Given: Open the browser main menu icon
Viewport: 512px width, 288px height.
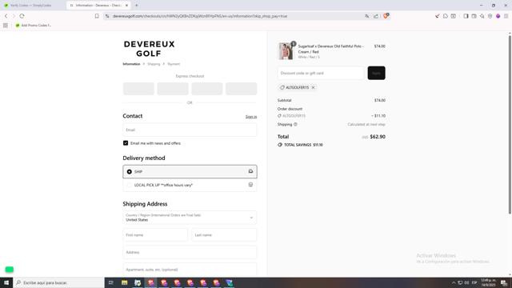Looking at the screenshot, I should pyautogui.click(x=506, y=16).
